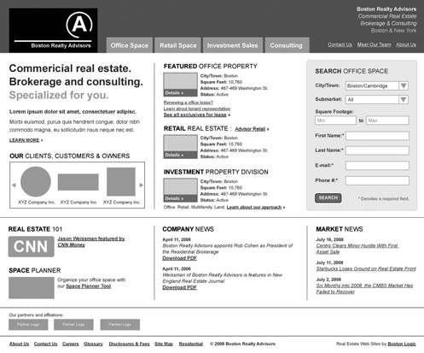424x353 pixels.
Task: Open Details for investment property
Action: pyautogui.click(x=180, y=198)
